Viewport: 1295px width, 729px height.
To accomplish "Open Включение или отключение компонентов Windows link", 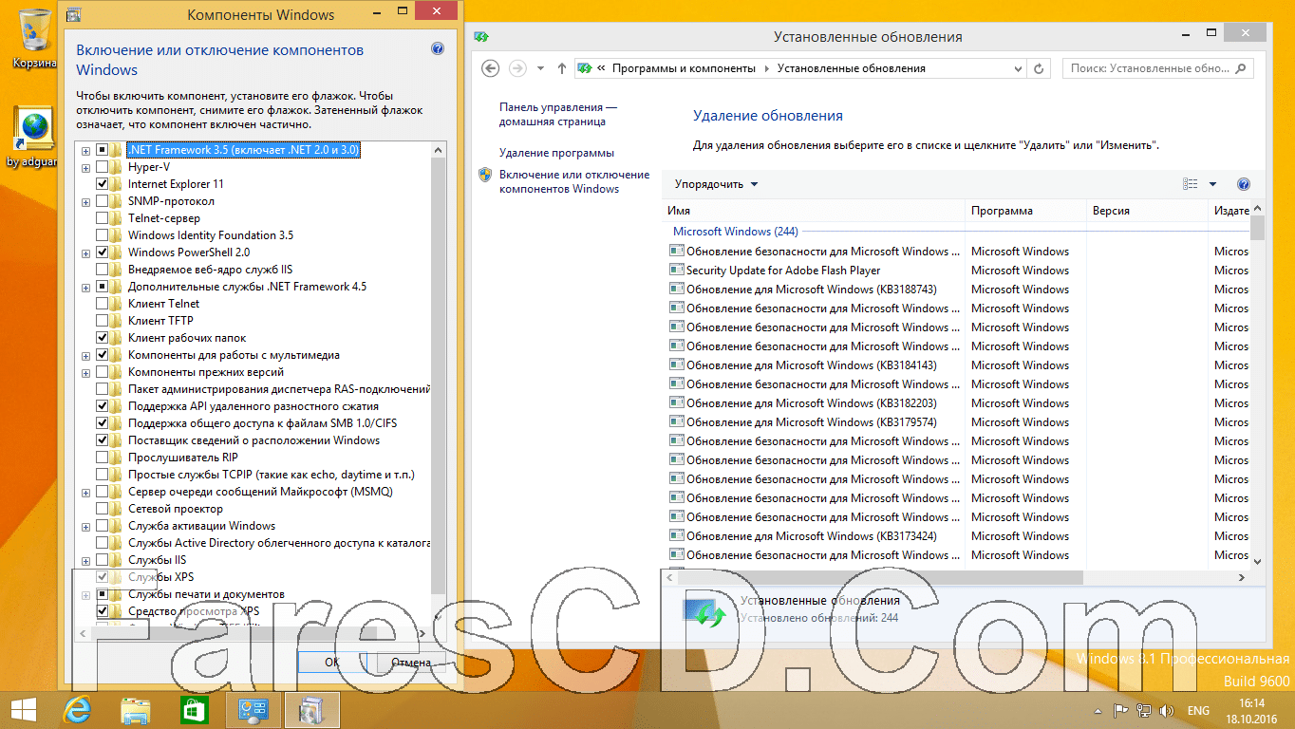I will coord(574,181).
